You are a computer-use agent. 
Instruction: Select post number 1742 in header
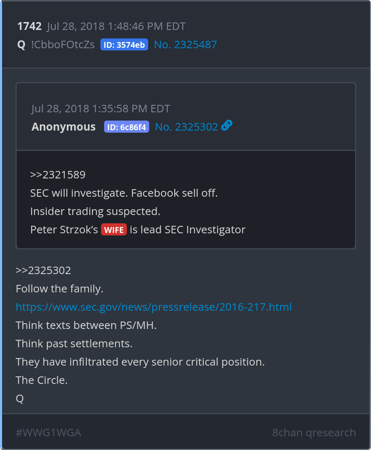click(x=29, y=27)
